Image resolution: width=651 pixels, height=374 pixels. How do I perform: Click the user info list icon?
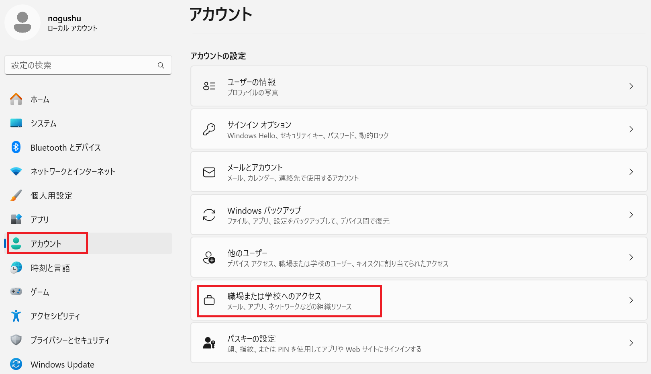[209, 86]
